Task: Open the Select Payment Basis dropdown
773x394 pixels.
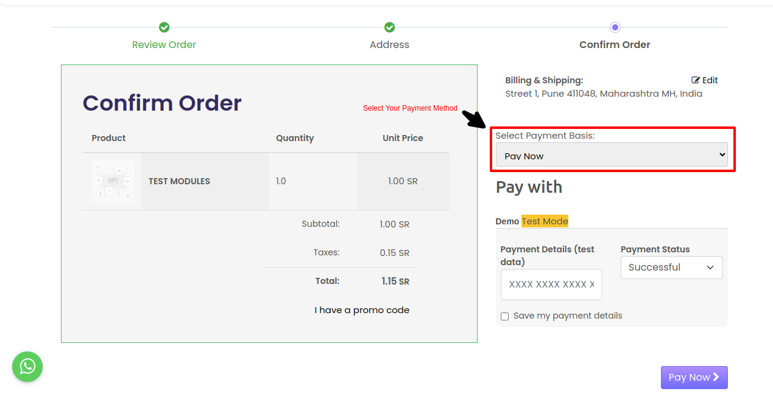Action: [612, 155]
